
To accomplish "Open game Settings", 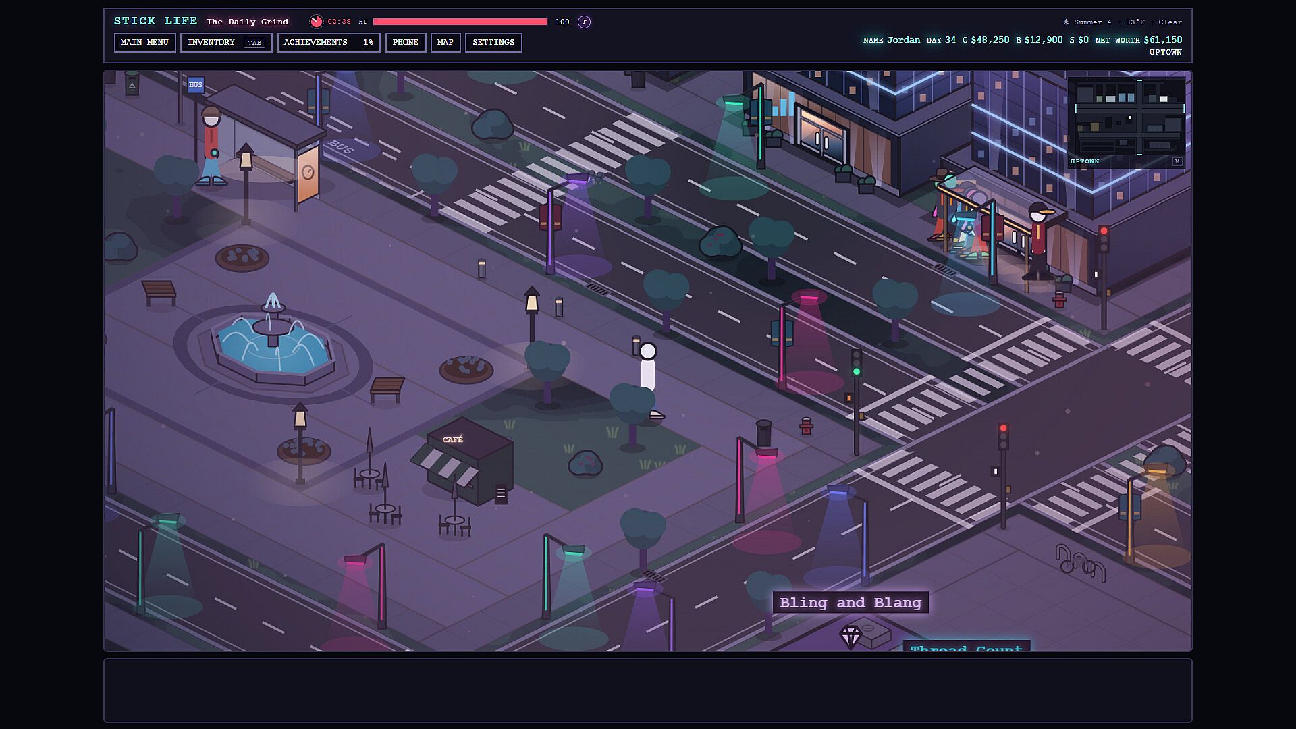I will tap(493, 43).
